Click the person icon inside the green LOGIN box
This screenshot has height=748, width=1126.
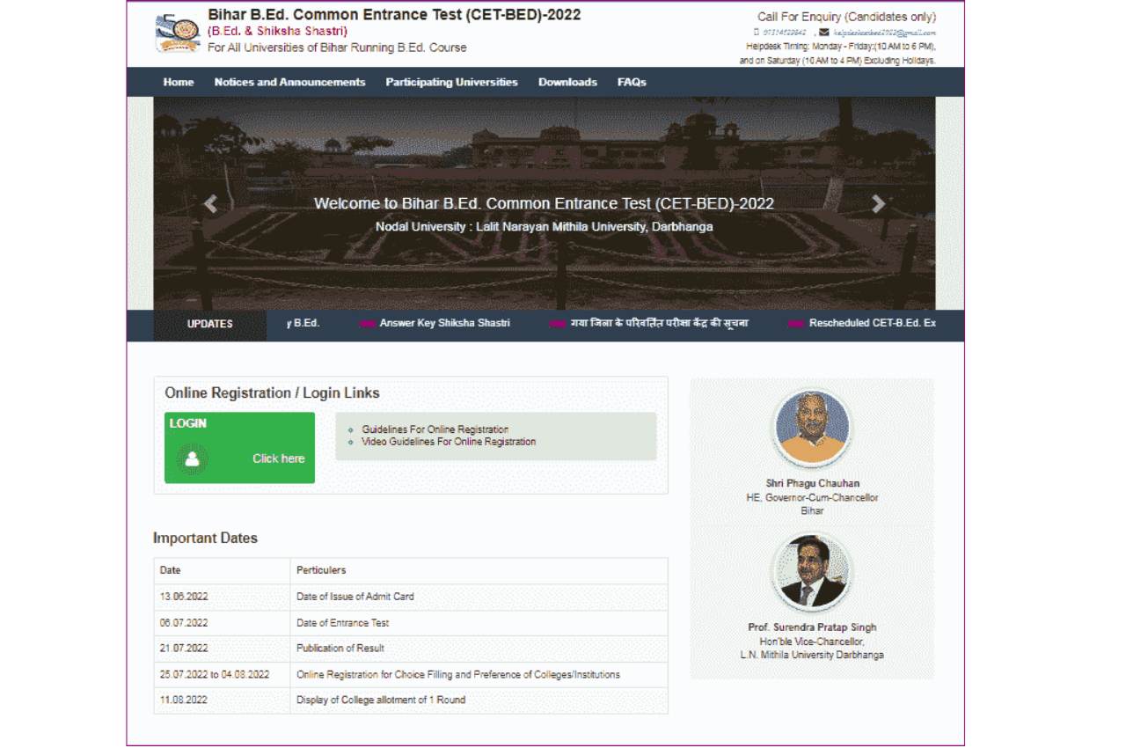click(193, 458)
